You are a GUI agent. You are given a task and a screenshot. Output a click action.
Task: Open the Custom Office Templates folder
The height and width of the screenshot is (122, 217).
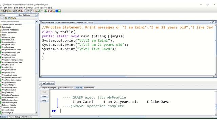pyautogui.click(x=12, y=25)
